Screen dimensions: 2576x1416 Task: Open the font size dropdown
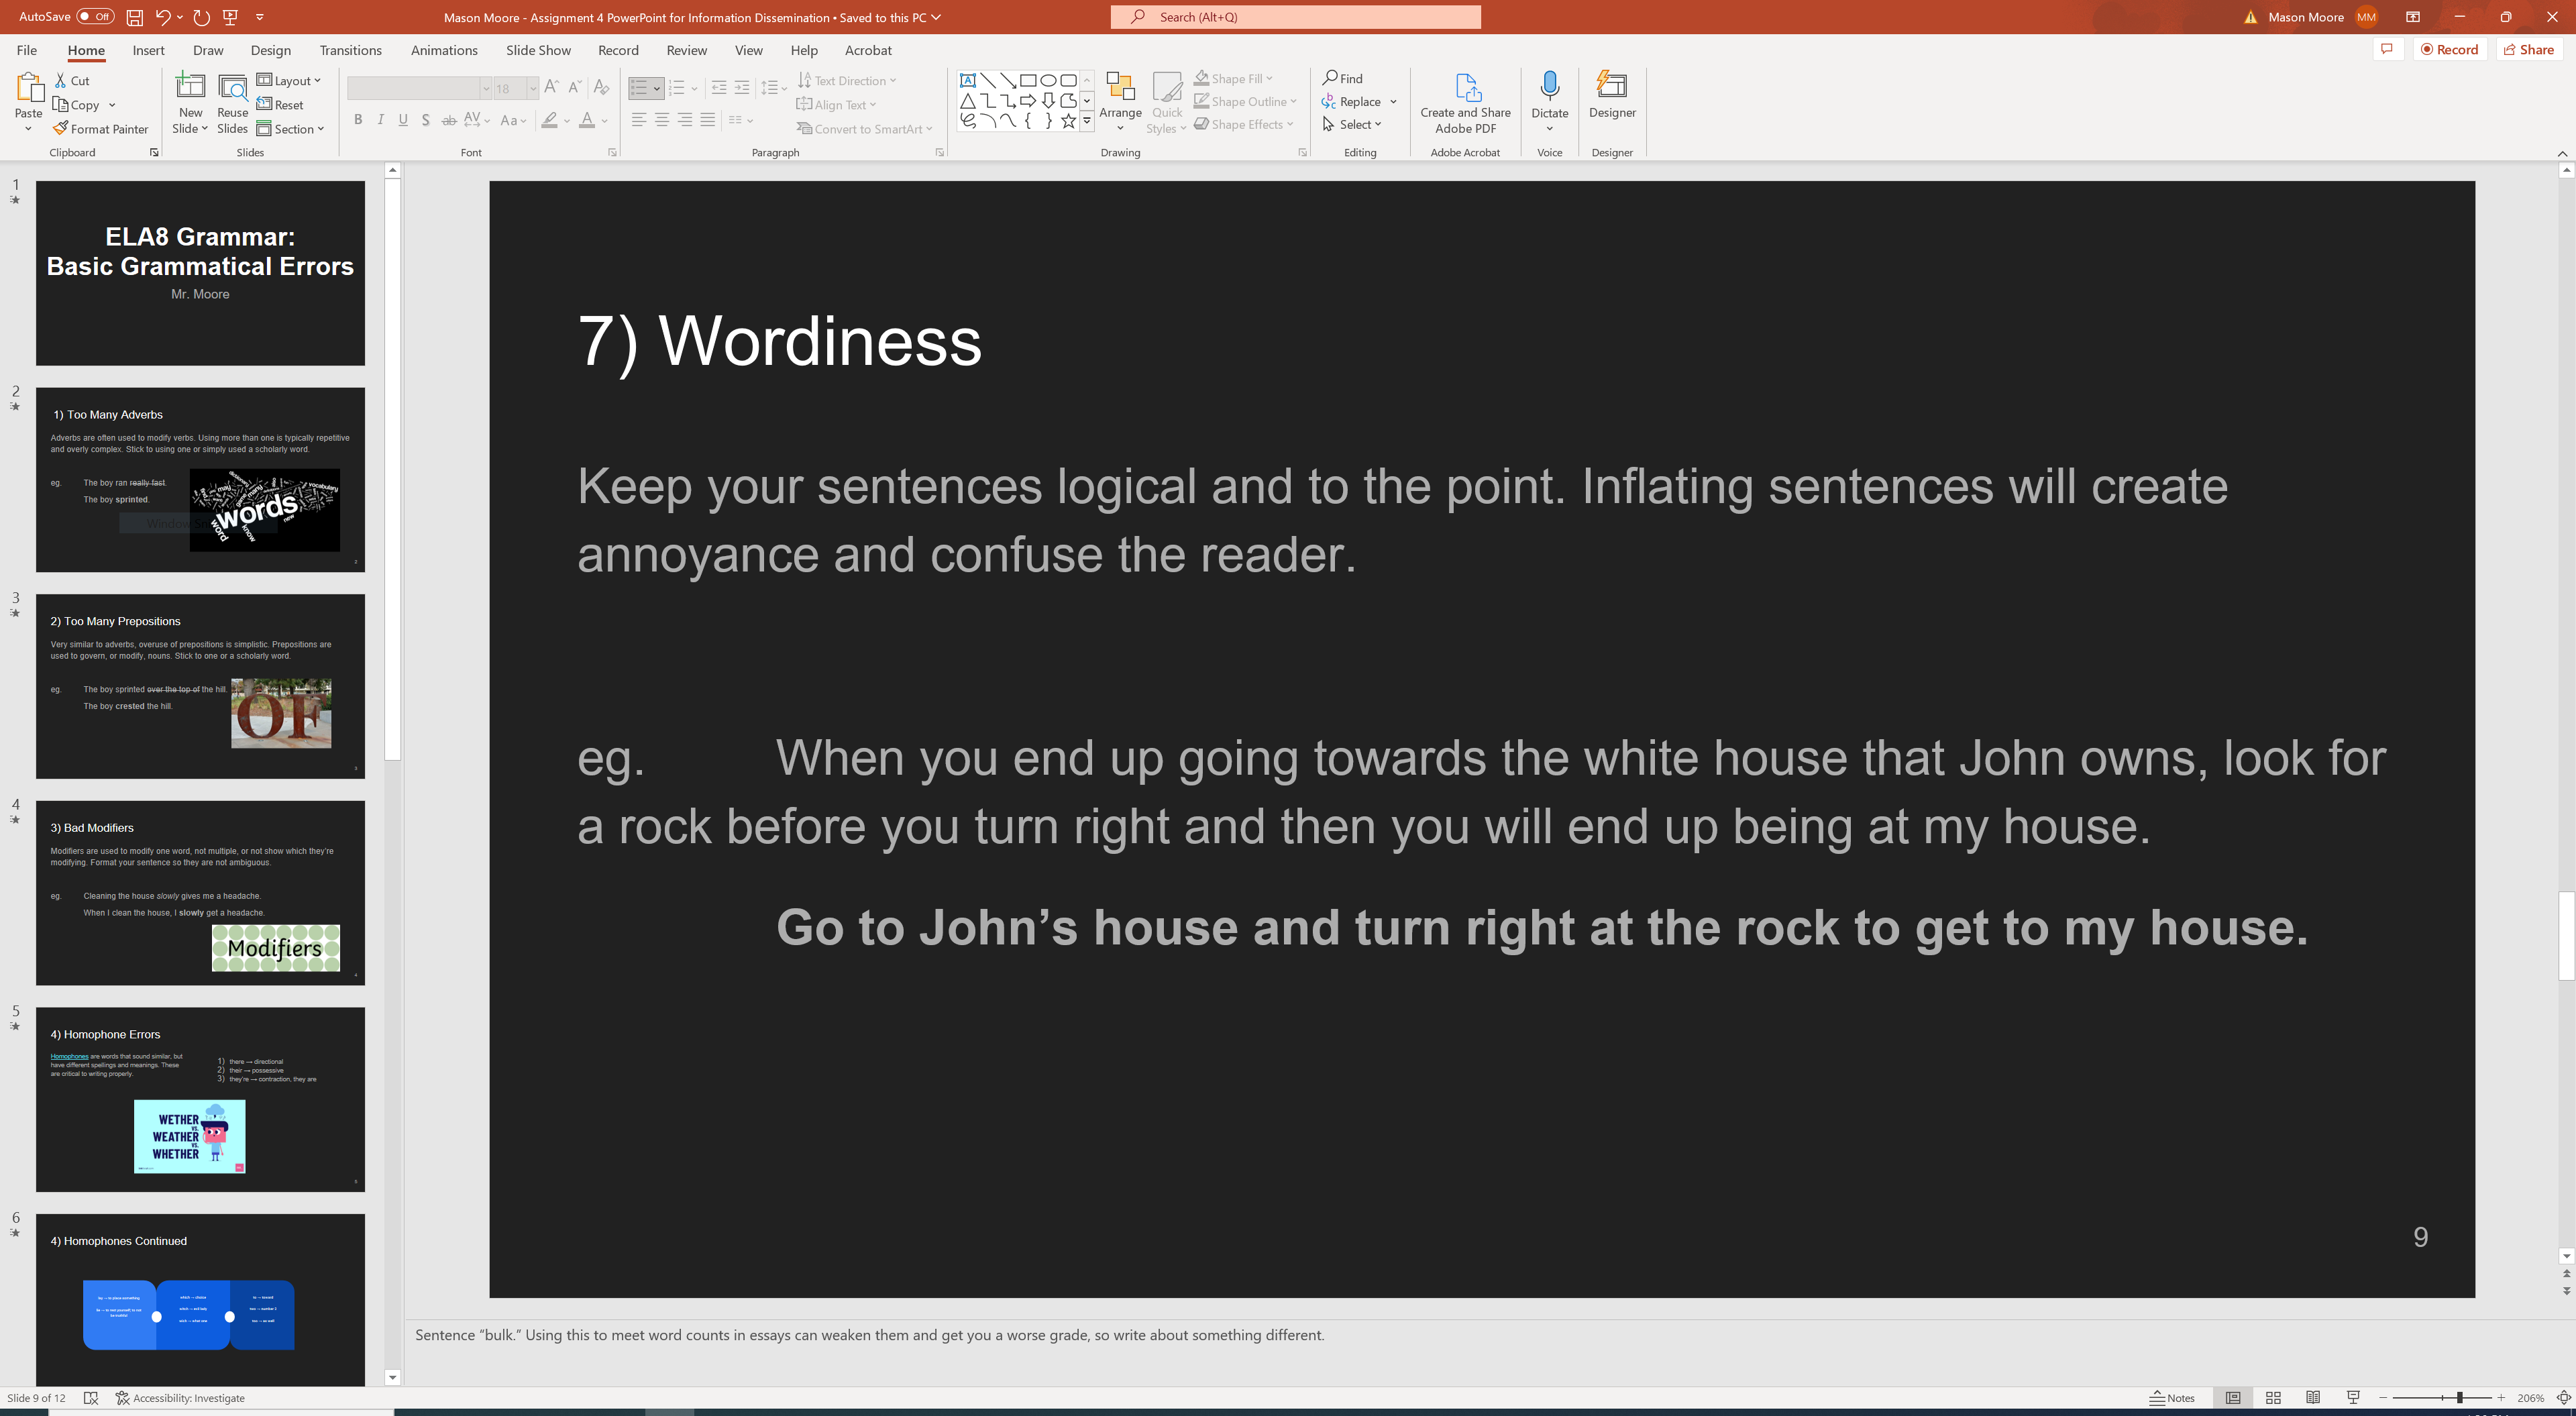(533, 89)
